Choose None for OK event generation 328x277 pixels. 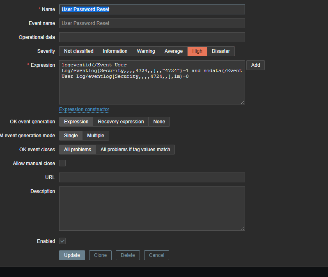159,122
